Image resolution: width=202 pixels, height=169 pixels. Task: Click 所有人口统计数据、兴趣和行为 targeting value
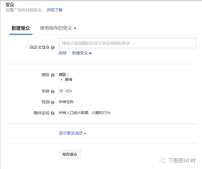pyautogui.click(x=85, y=113)
